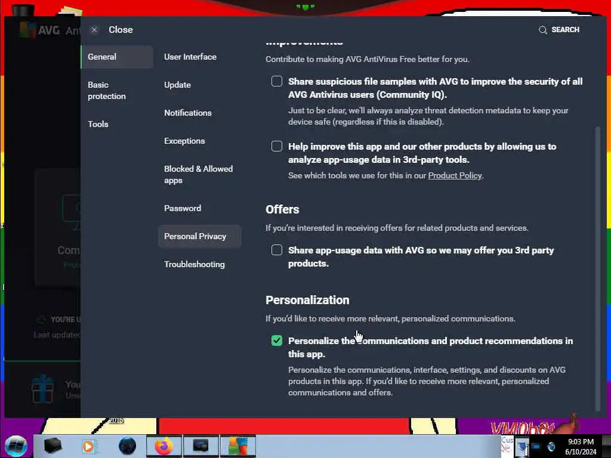611x458 pixels.
Task: Click the AVG logo in main window
Action: [39, 30]
